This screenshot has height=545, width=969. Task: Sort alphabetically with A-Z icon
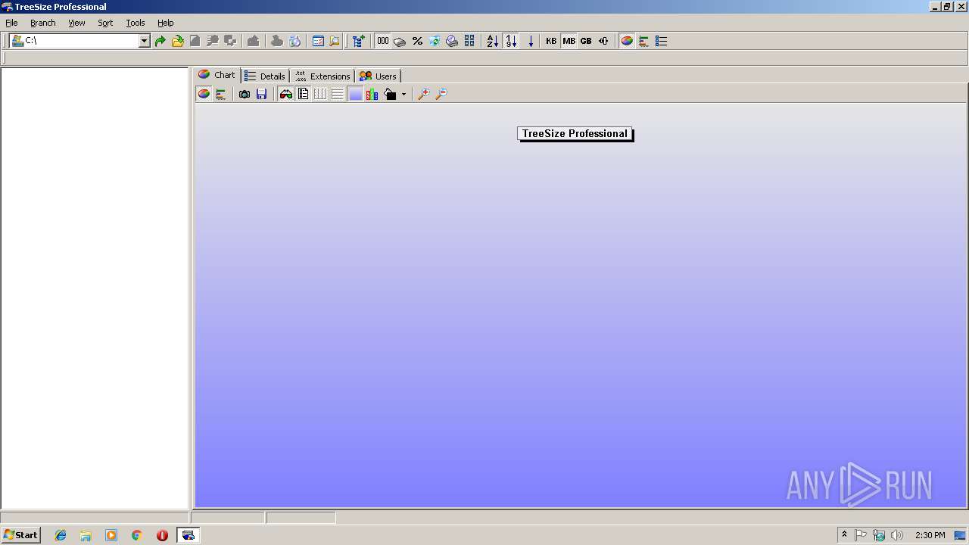coord(493,41)
